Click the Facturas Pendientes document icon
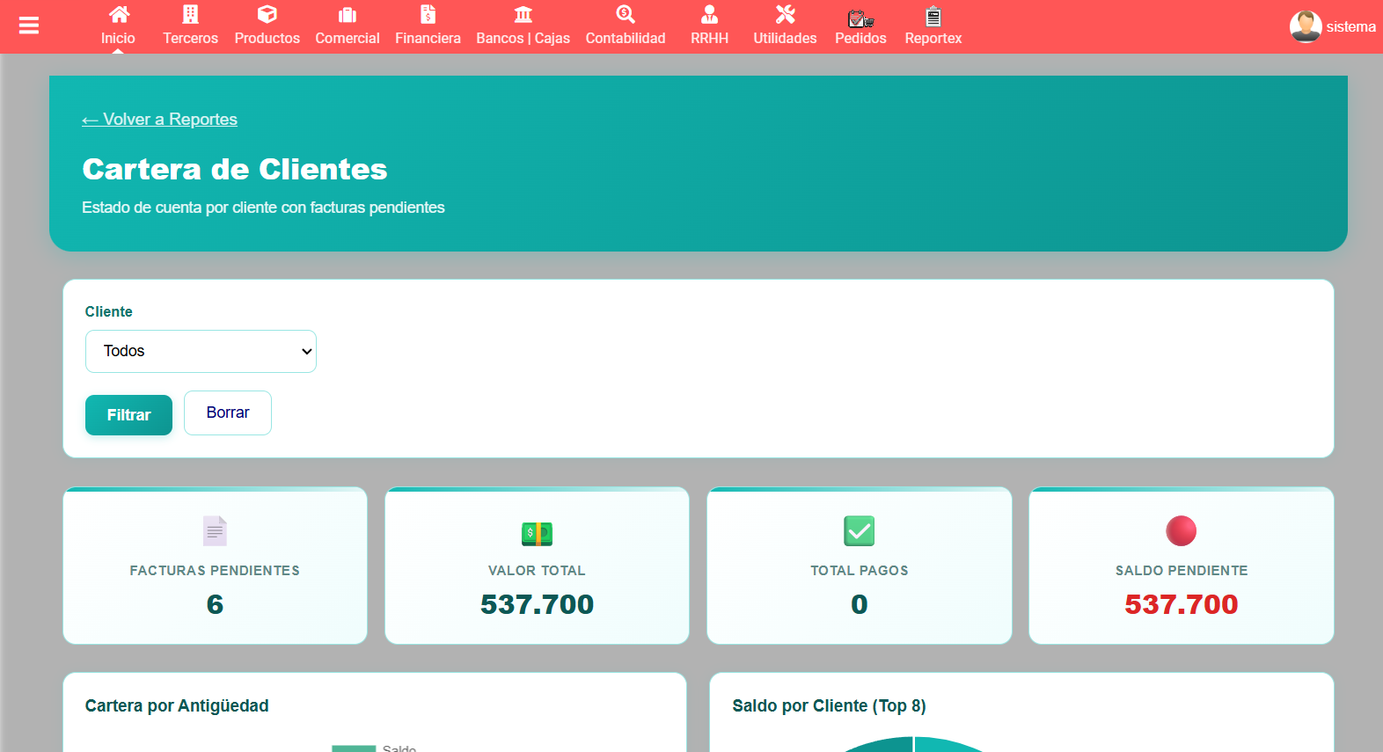The width and height of the screenshot is (1383, 752). click(215, 531)
